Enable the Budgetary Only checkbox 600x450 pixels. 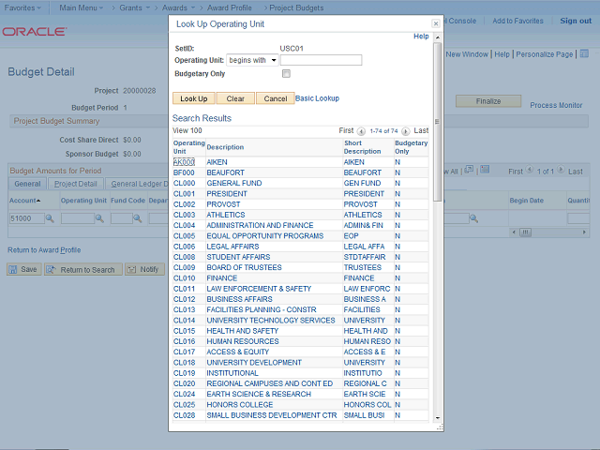(286, 73)
